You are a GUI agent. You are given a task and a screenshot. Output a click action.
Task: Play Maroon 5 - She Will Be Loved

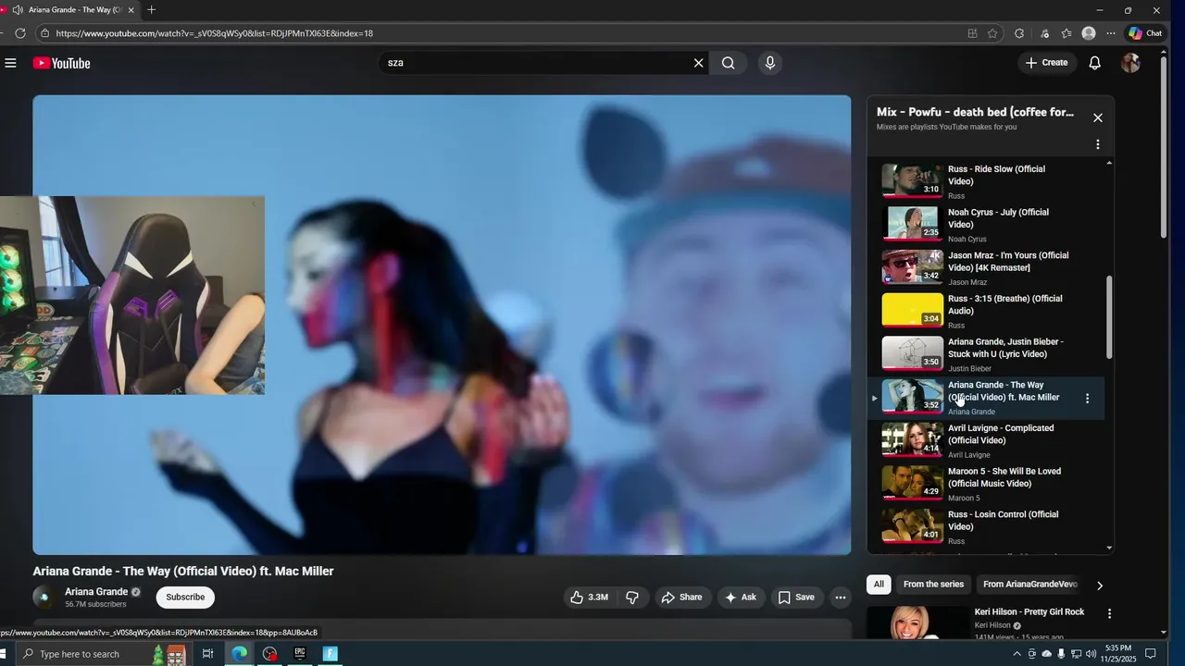click(987, 484)
